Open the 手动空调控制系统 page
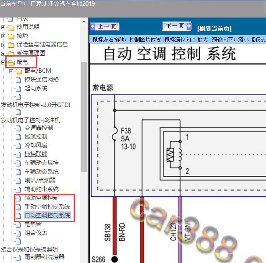Screen dimensions: 266x263 click(47, 206)
